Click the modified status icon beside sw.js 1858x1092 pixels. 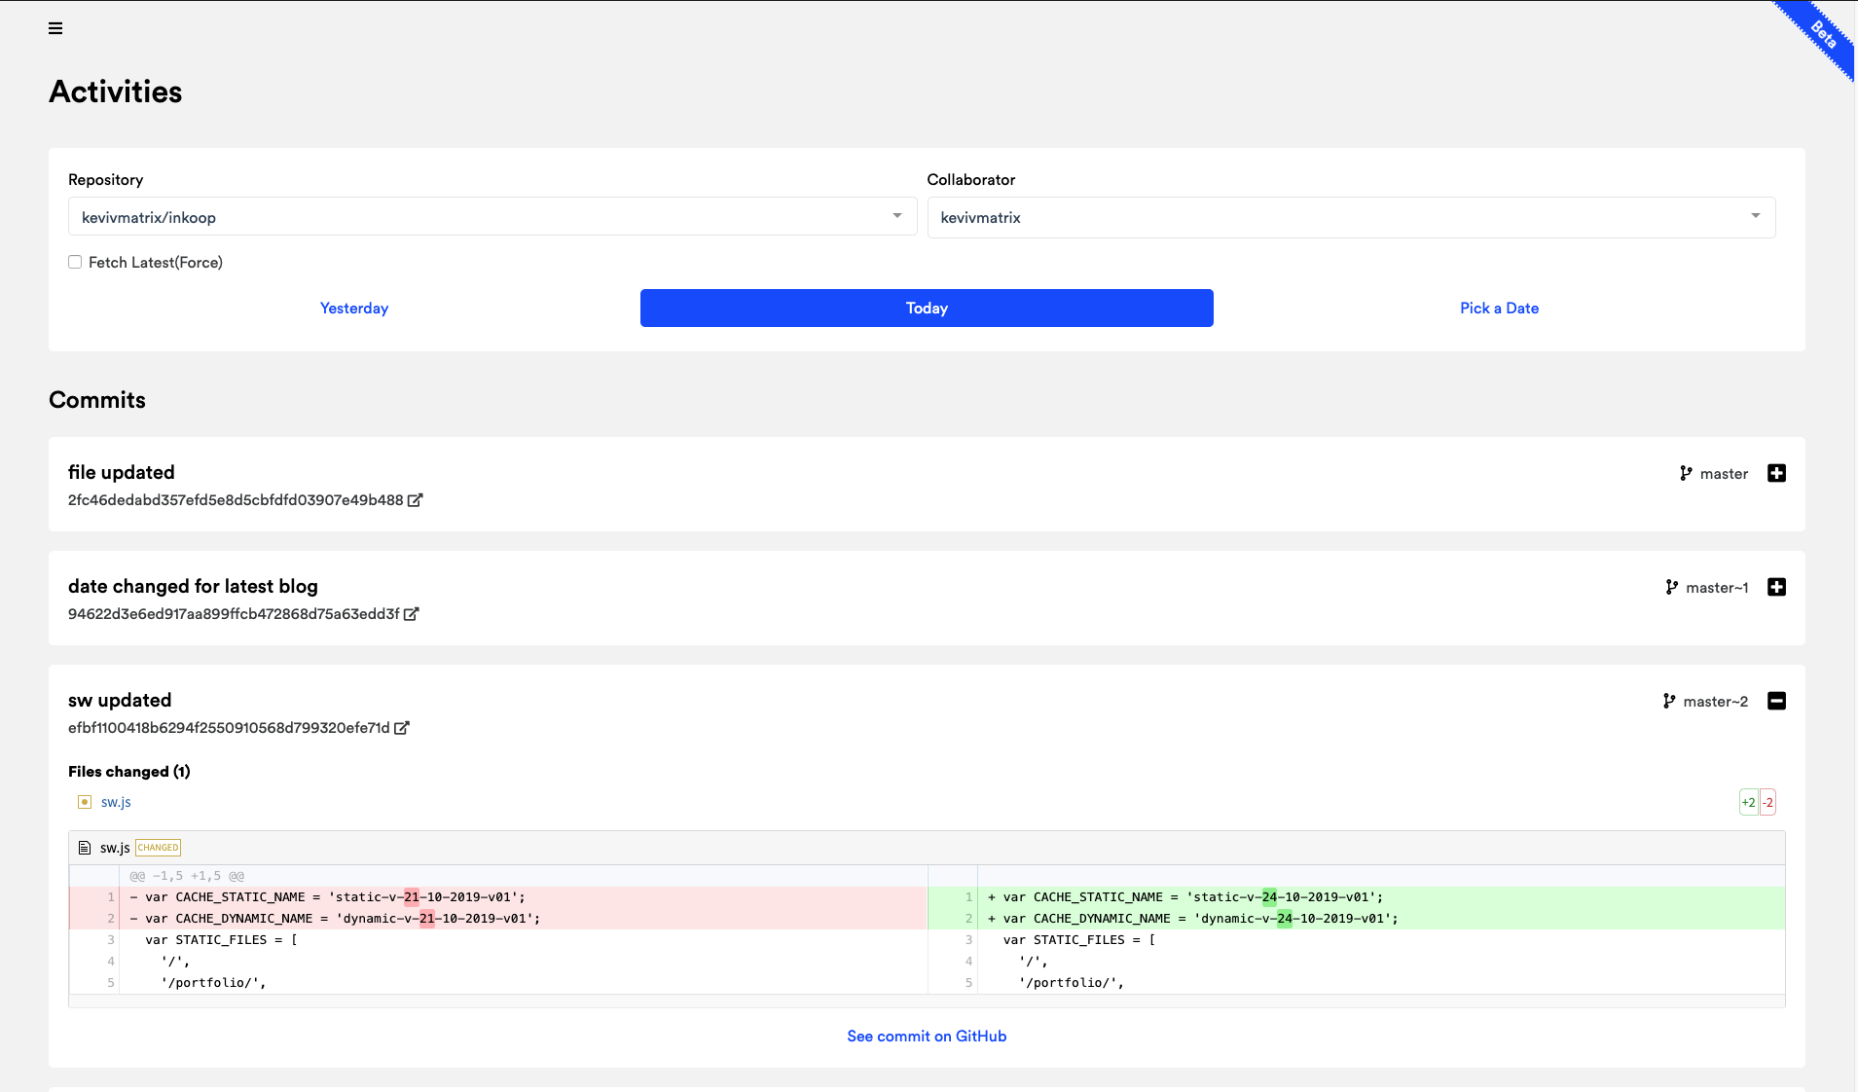(x=84, y=801)
